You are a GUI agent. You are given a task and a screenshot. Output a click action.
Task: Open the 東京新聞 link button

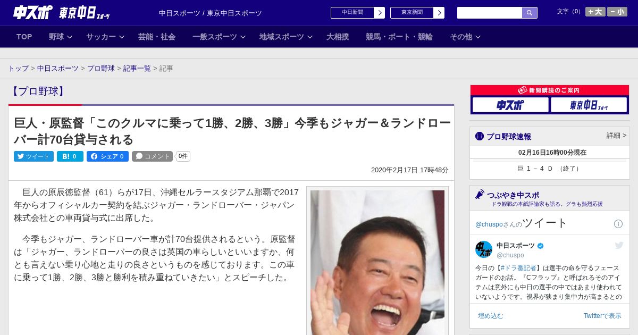(412, 13)
